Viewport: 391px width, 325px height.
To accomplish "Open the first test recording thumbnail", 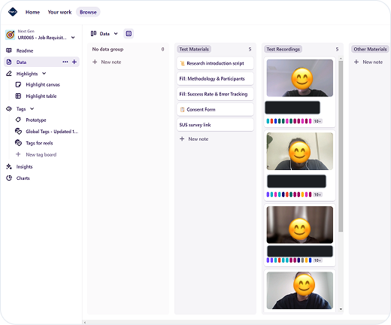I will pyautogui.click(x=300, y=78).
